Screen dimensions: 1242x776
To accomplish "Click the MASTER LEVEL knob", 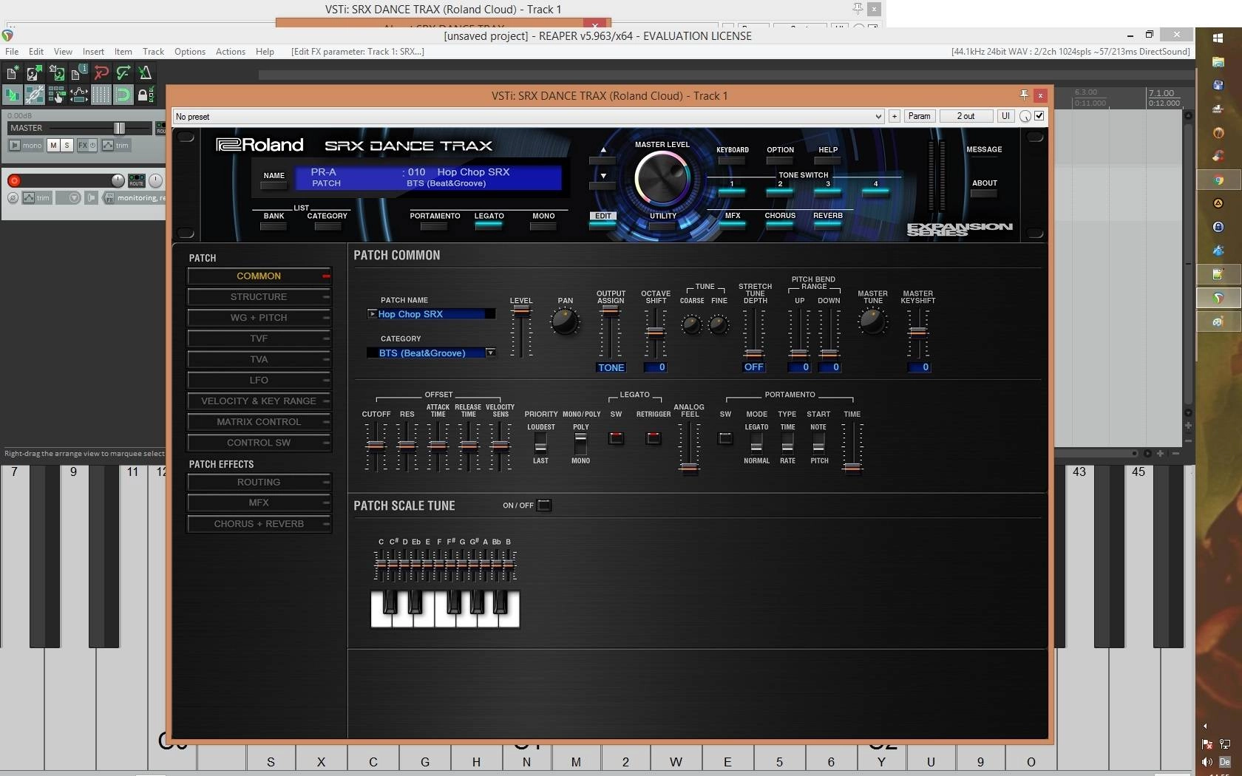I will [662, 179].
